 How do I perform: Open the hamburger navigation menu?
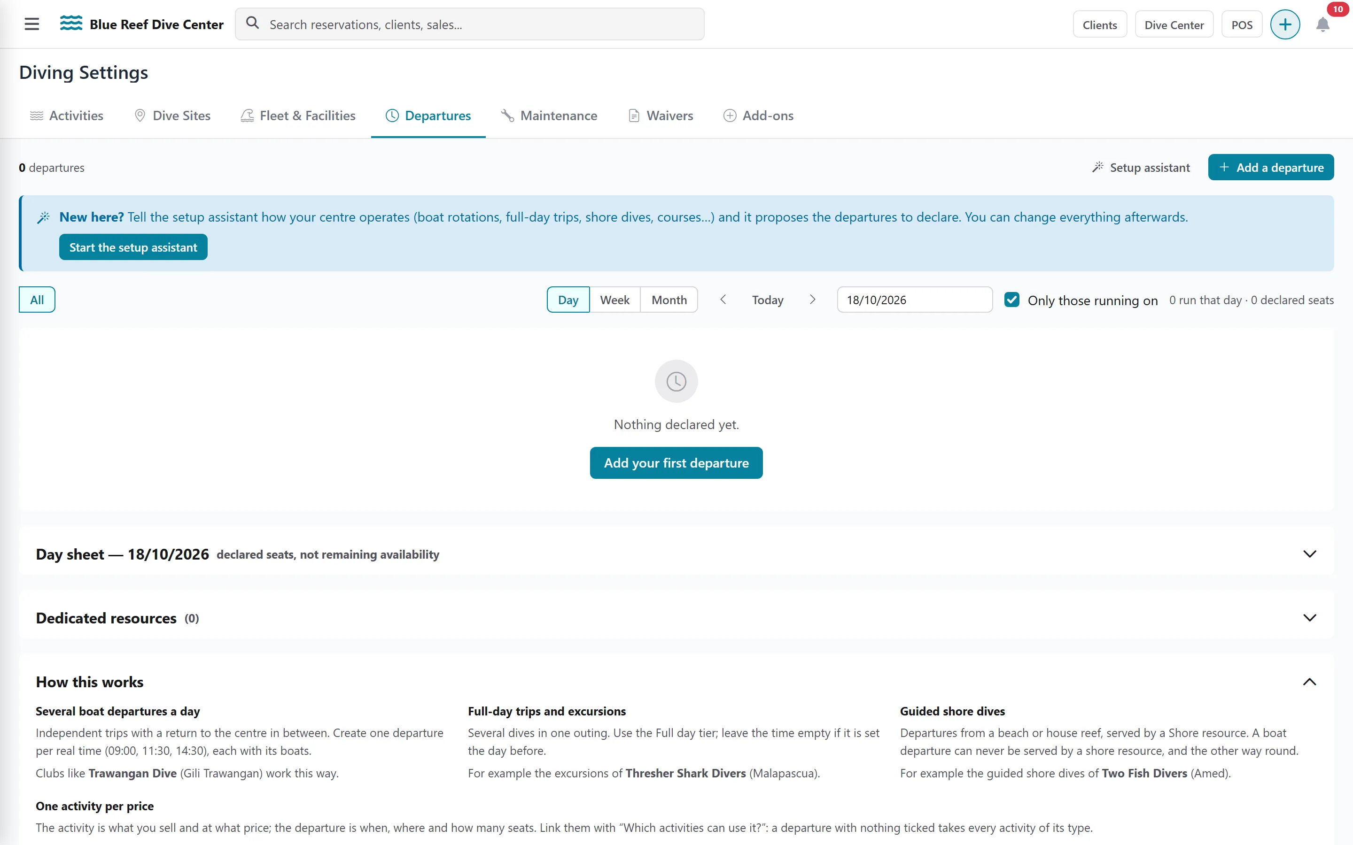tap(32, 24)
